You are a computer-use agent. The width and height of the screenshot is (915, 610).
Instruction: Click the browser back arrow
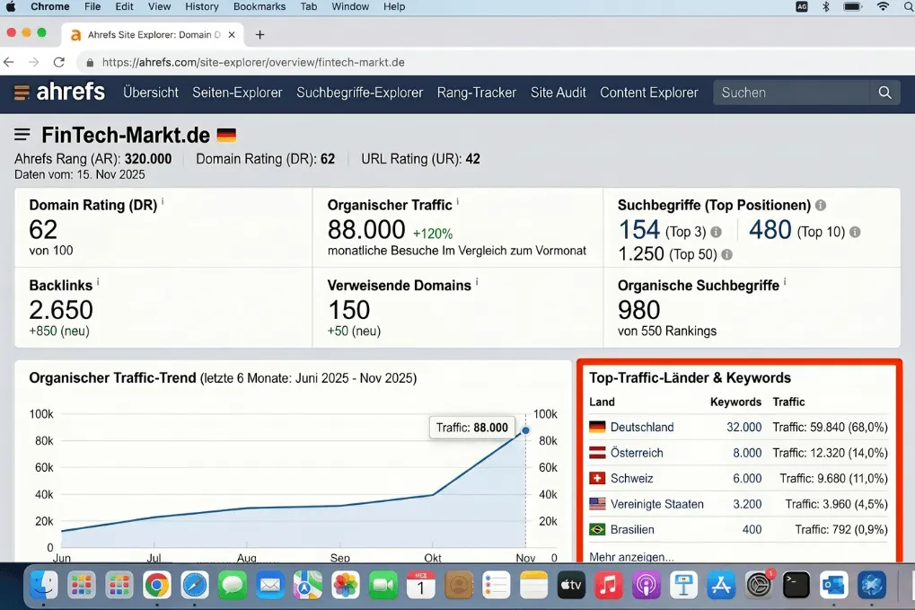9,62
